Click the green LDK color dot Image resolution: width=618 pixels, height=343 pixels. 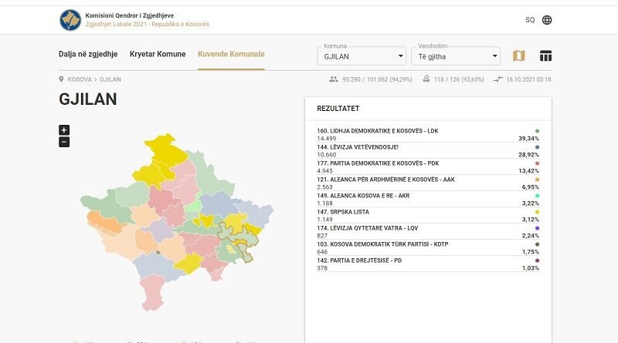[537, 131]
